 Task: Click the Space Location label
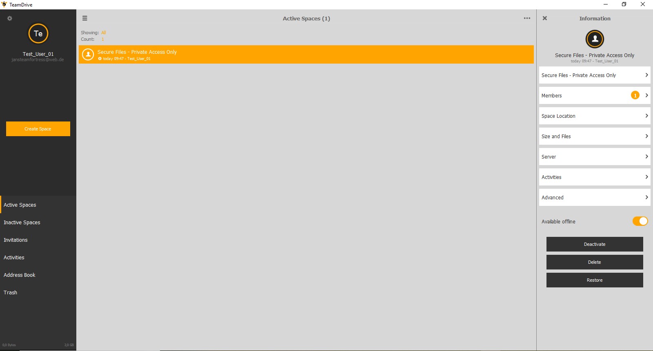click(x=558, y=116)
